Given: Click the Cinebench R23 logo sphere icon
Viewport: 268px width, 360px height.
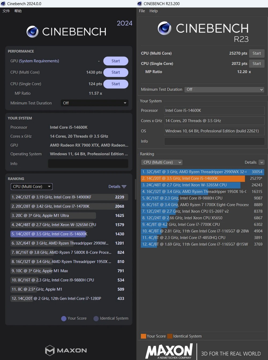Looking at the screenshot, I should click(x=164, y=28).
